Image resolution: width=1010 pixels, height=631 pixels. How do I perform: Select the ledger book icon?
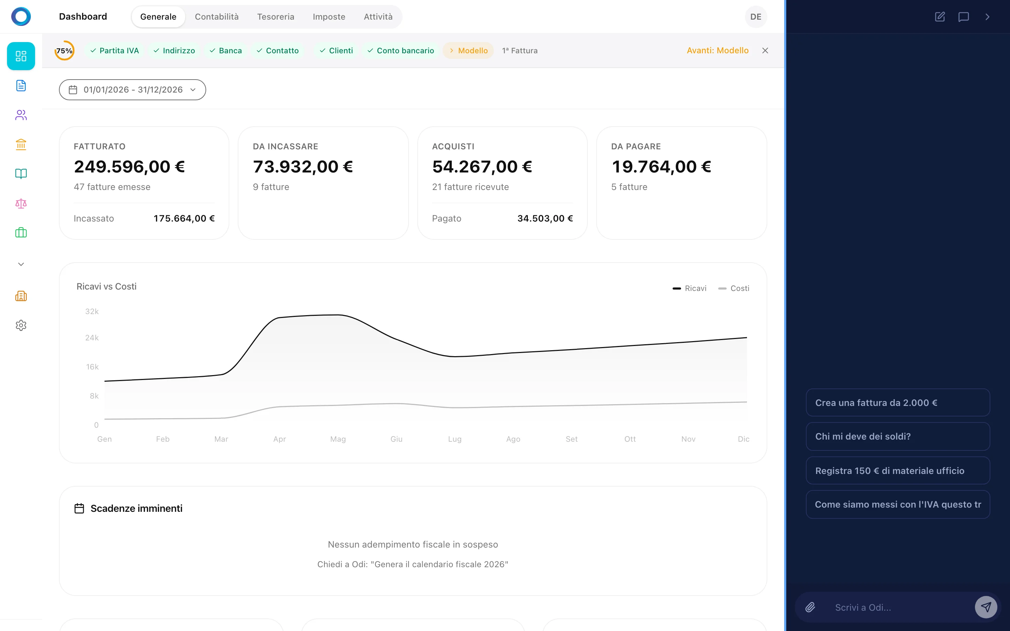21,174
